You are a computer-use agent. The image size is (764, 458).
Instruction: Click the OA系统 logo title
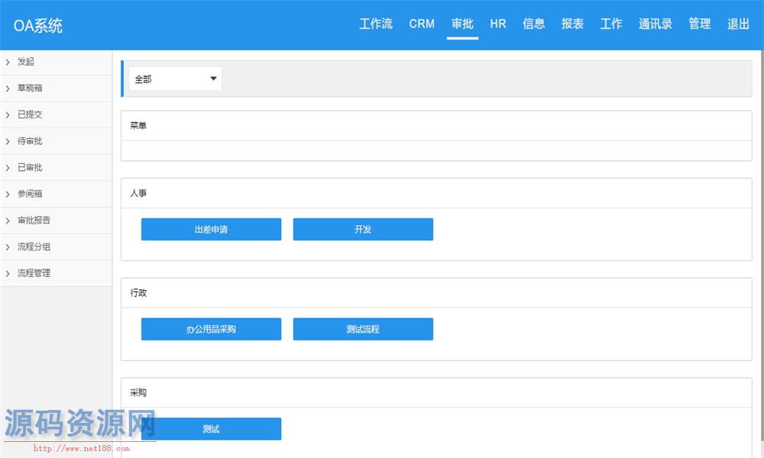coord(38,25)
